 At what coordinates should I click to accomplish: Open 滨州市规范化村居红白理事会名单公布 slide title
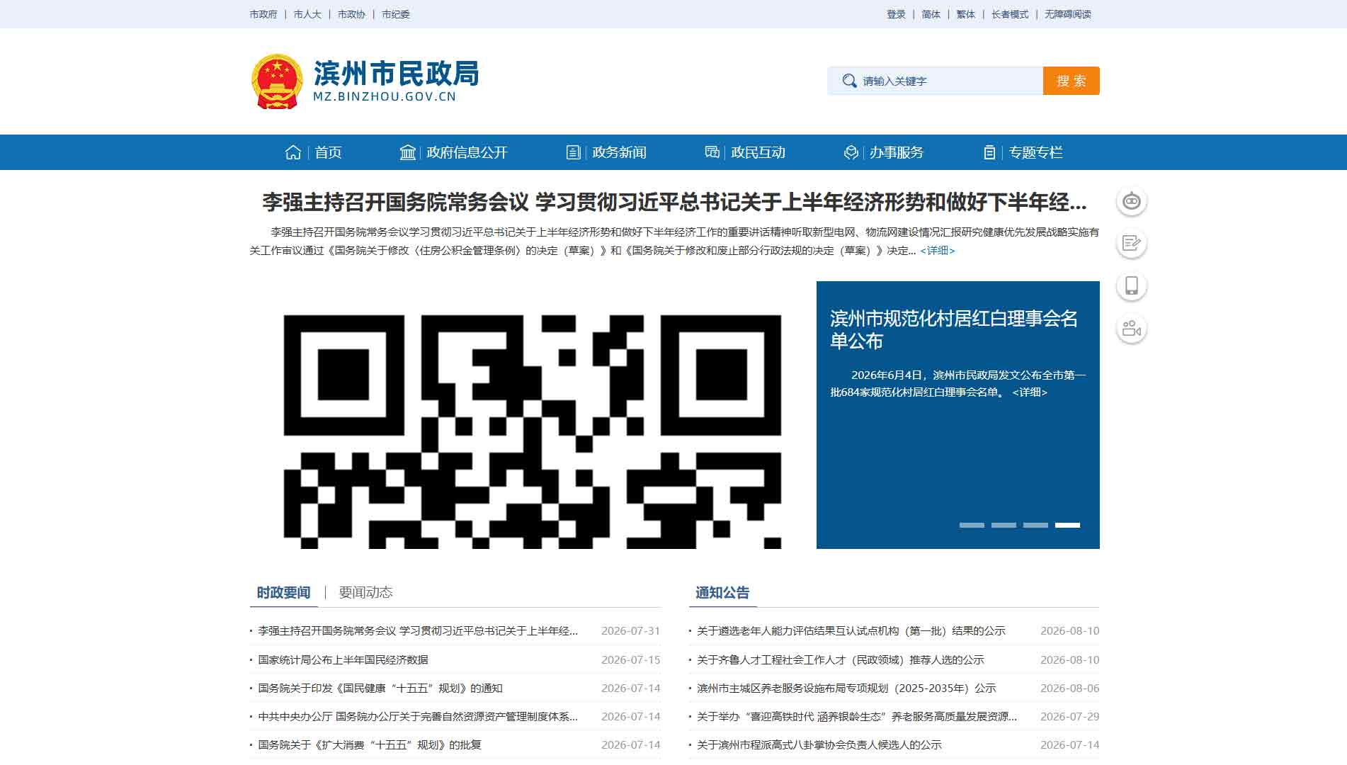[954, 329]
